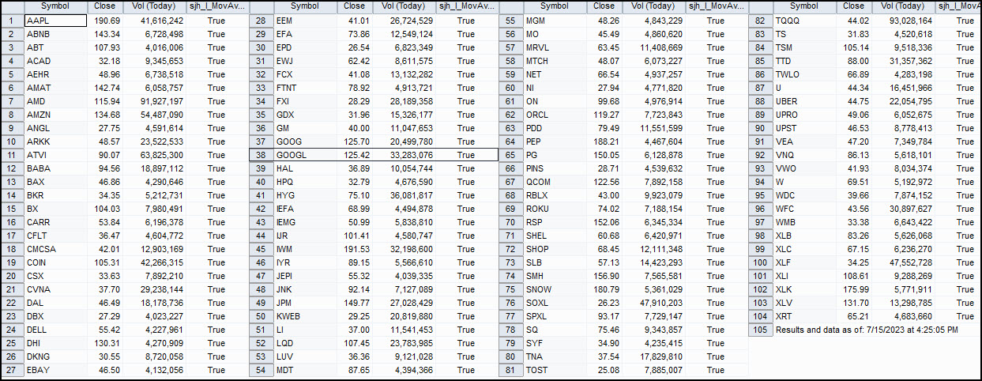This screenshot has width=982, height=381.
Task: Click the ARKK volume 23,522,533
Action: [155, 141]
